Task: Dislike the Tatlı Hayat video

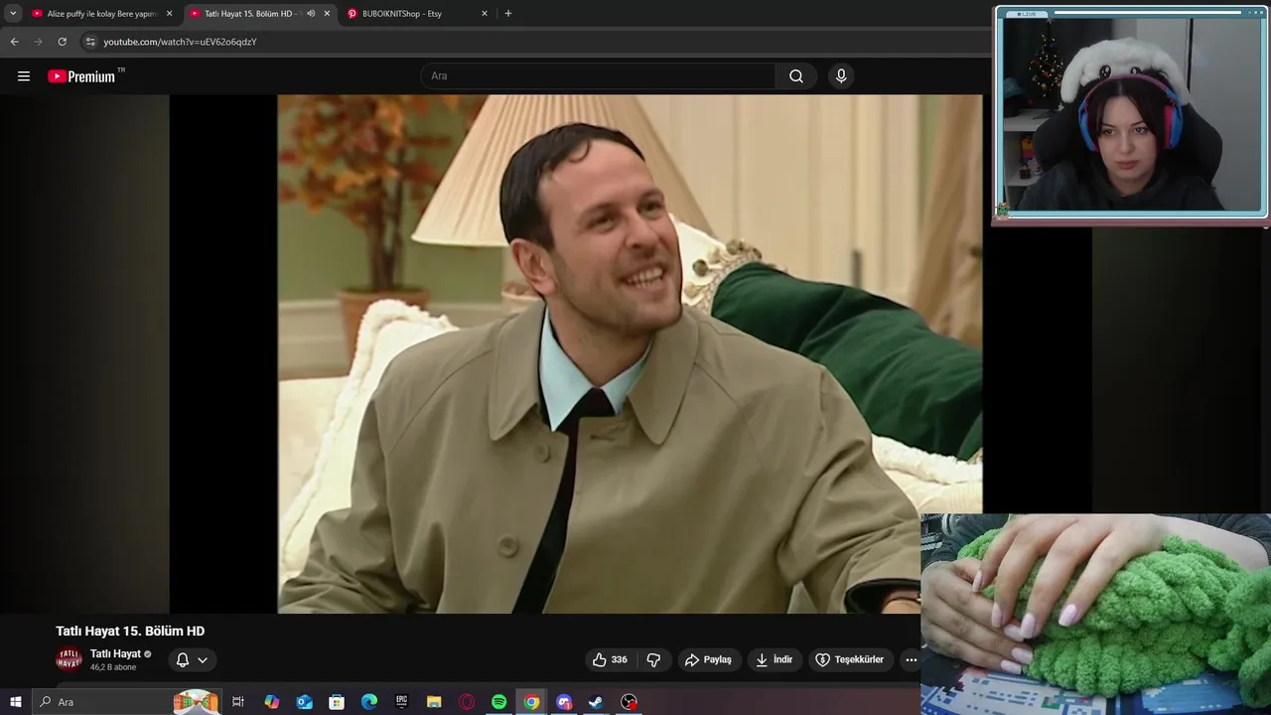Action: point(653,659)
